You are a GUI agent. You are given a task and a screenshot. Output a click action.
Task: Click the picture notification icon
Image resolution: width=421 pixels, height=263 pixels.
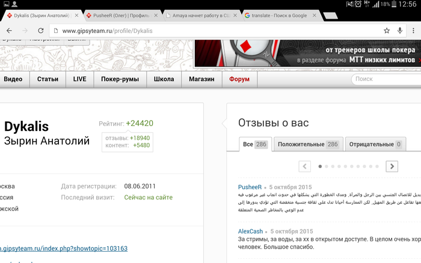(x=6, y=4)
